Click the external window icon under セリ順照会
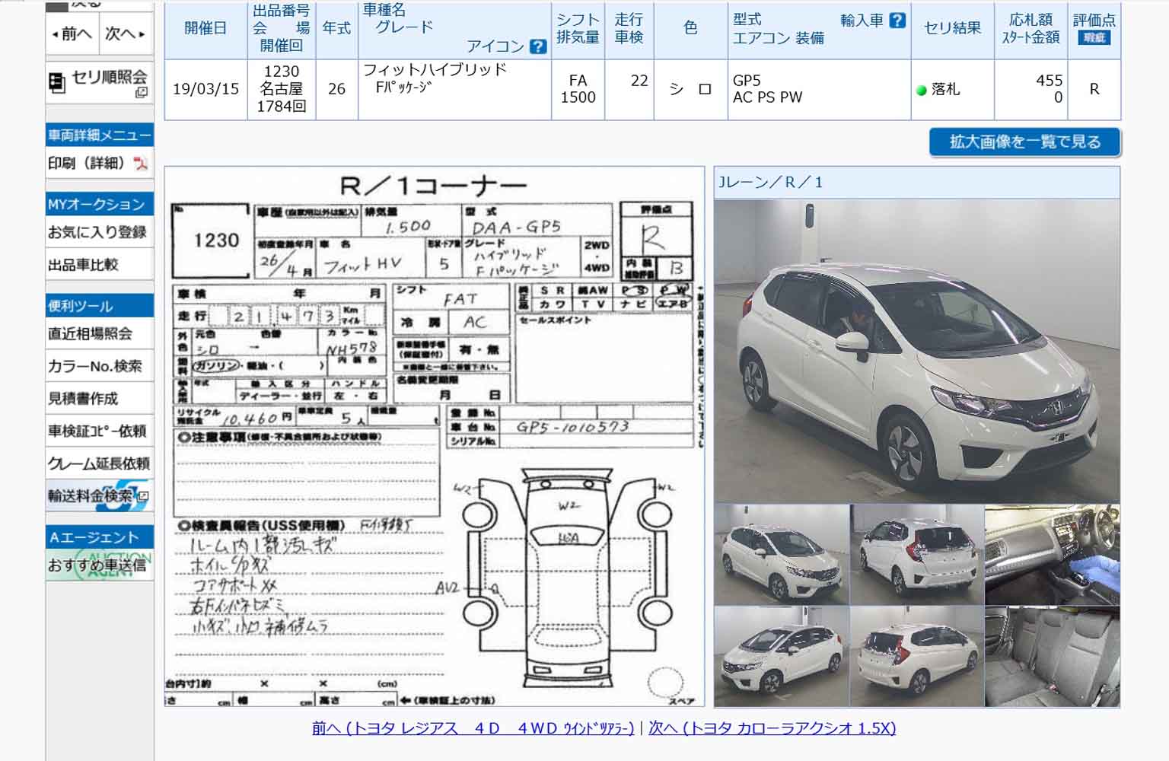Screen dimensions: 1169x761 [x=141, y=93]
